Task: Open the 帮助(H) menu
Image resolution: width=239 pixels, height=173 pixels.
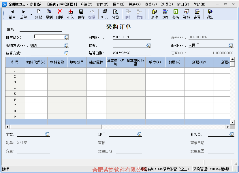Action: point(199,4)
